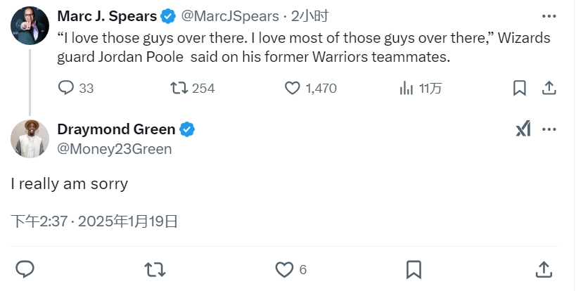Reply to Marc J. Spears' tweet
The image size is (576, 291).
tap(66, 88)
